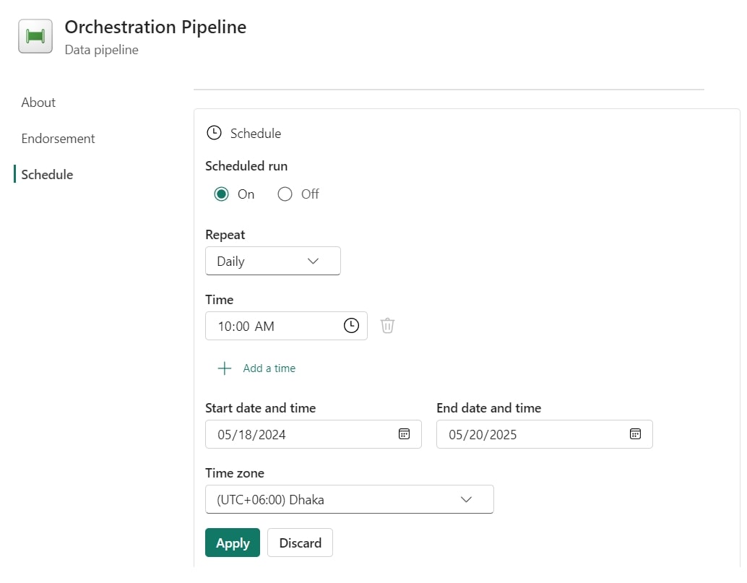
Task: Turn scheduled run On
Action: (222, 194)
